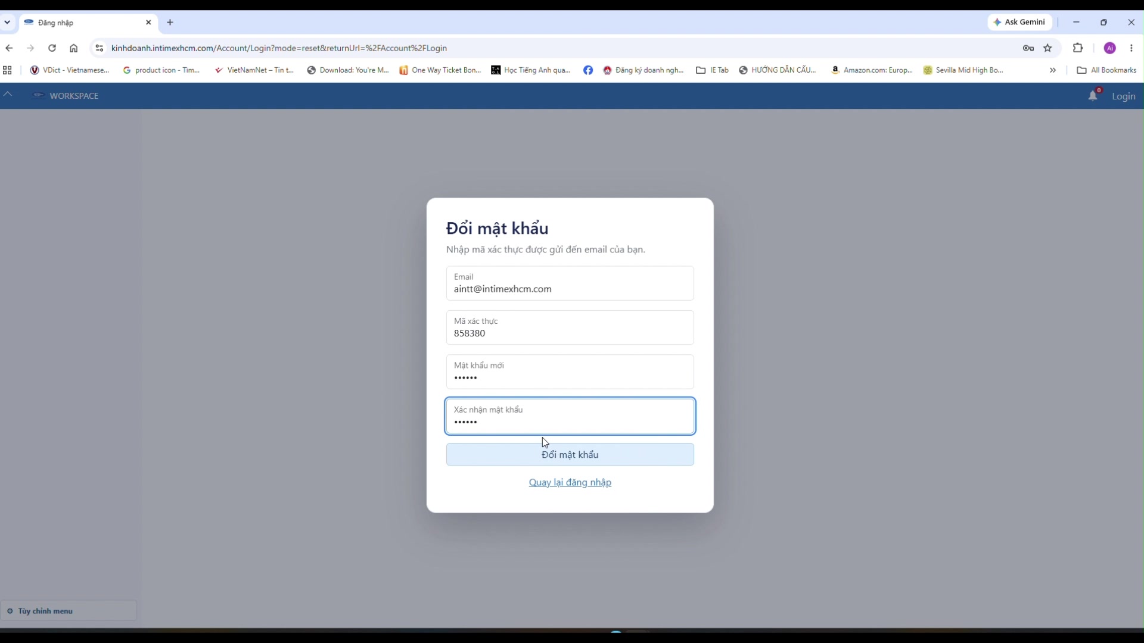The image size is (1144, 643).
Task: Open password manager key icon
Action: tap(1028, 48)
